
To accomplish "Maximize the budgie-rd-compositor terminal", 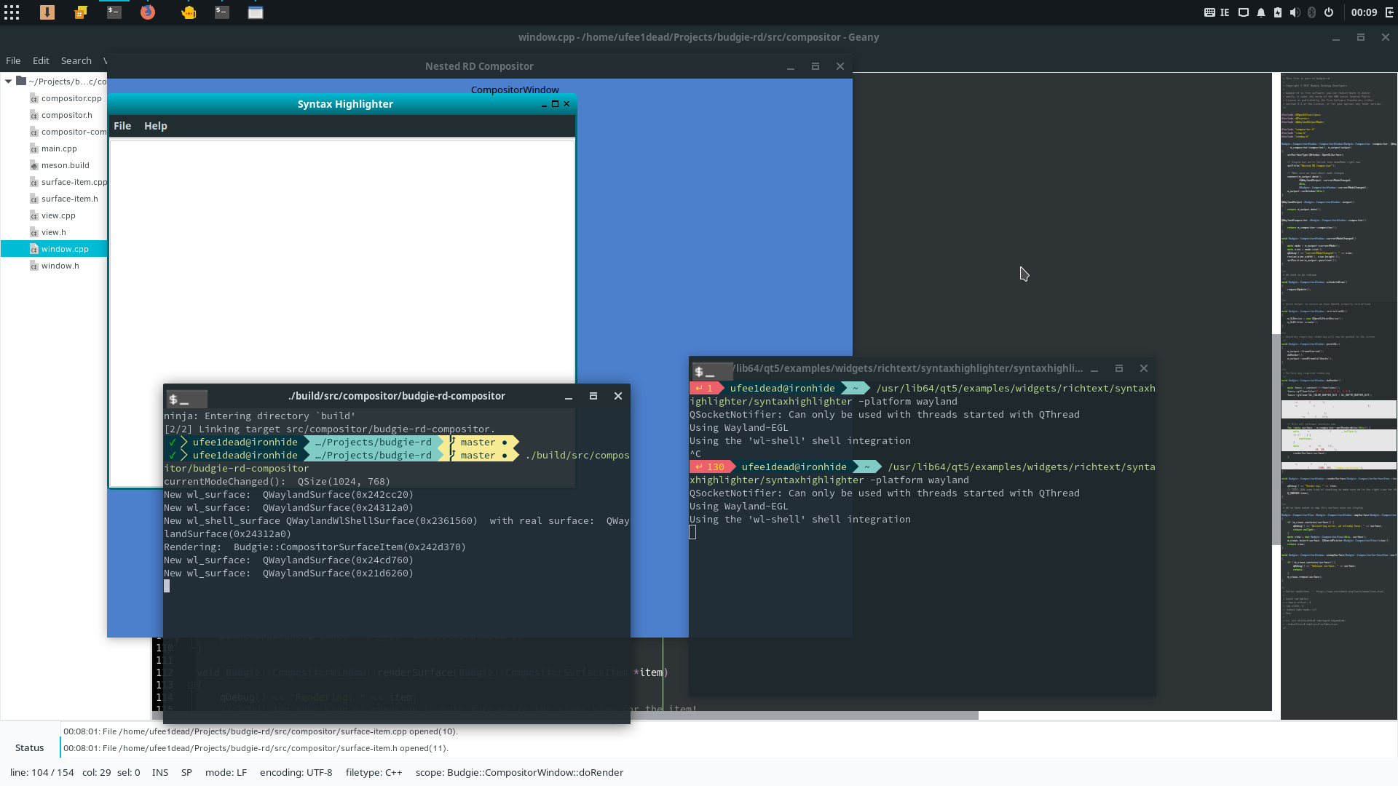I will pos(593,396).
